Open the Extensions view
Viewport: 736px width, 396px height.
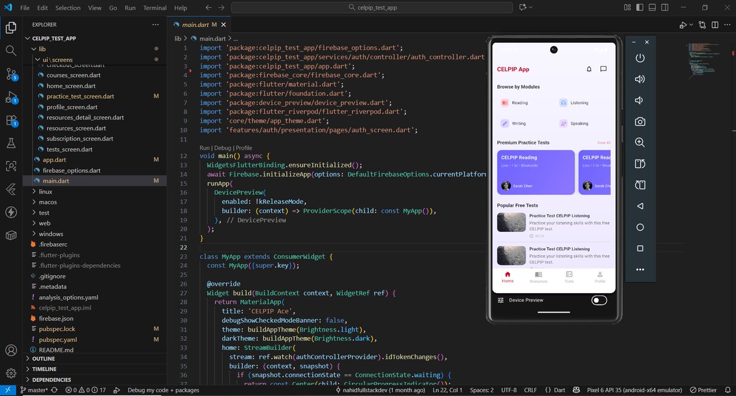pyautogui.click(x=11, y=120)
